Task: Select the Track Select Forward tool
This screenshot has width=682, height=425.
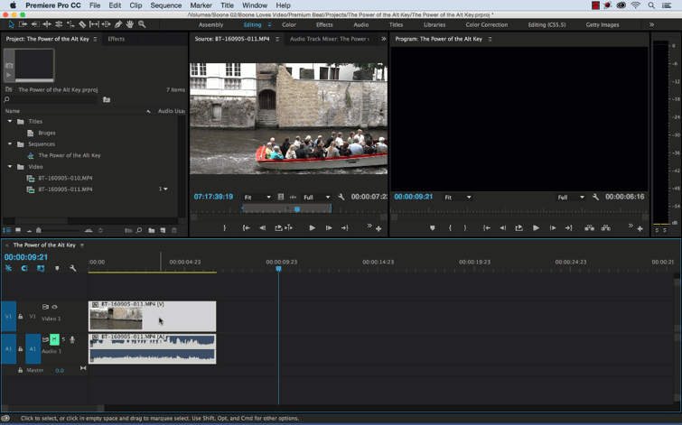Action: tap(23, 24)
